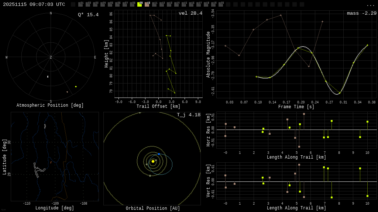Click the Longitude [deg] axis label

[x=55, y=208]
